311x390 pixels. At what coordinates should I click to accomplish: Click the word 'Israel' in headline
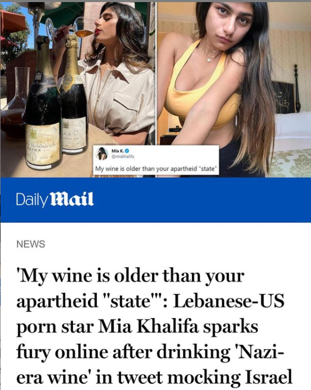(269, 377)
